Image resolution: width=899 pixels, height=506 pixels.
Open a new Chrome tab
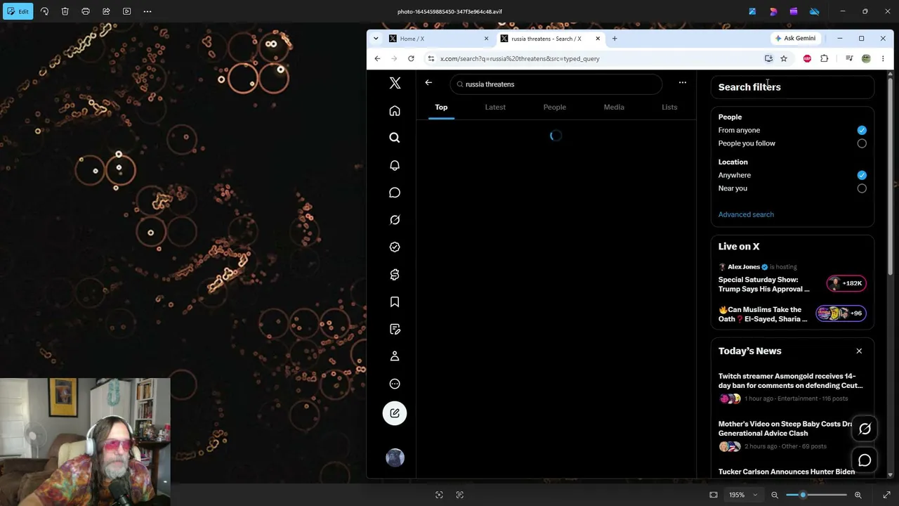coord(615,39)
